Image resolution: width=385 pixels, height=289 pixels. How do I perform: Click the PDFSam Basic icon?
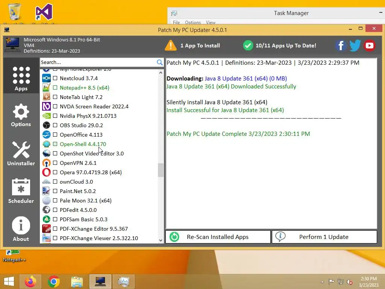[x=46, y=219]
